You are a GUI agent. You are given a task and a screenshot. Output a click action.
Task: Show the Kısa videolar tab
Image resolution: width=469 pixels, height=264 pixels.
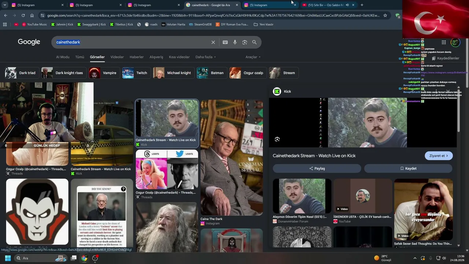pyautogui.click(x=179, y=57)
